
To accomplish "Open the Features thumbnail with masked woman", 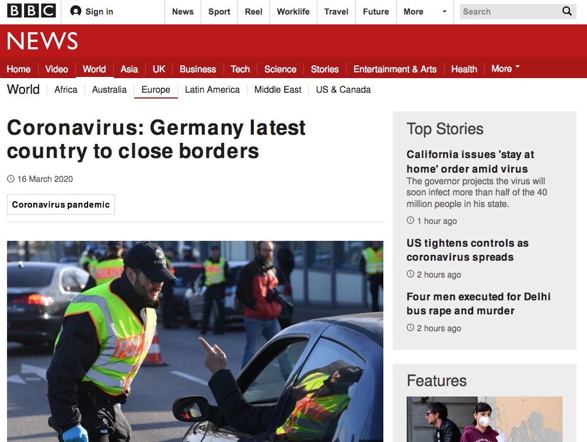I will 484,419.
